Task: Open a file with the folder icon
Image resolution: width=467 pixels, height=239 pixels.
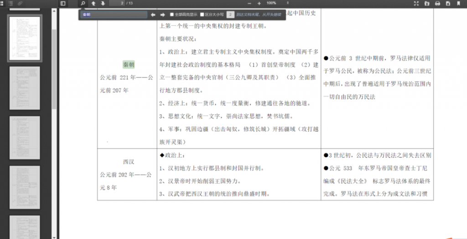Action: [x=427, y=3]
